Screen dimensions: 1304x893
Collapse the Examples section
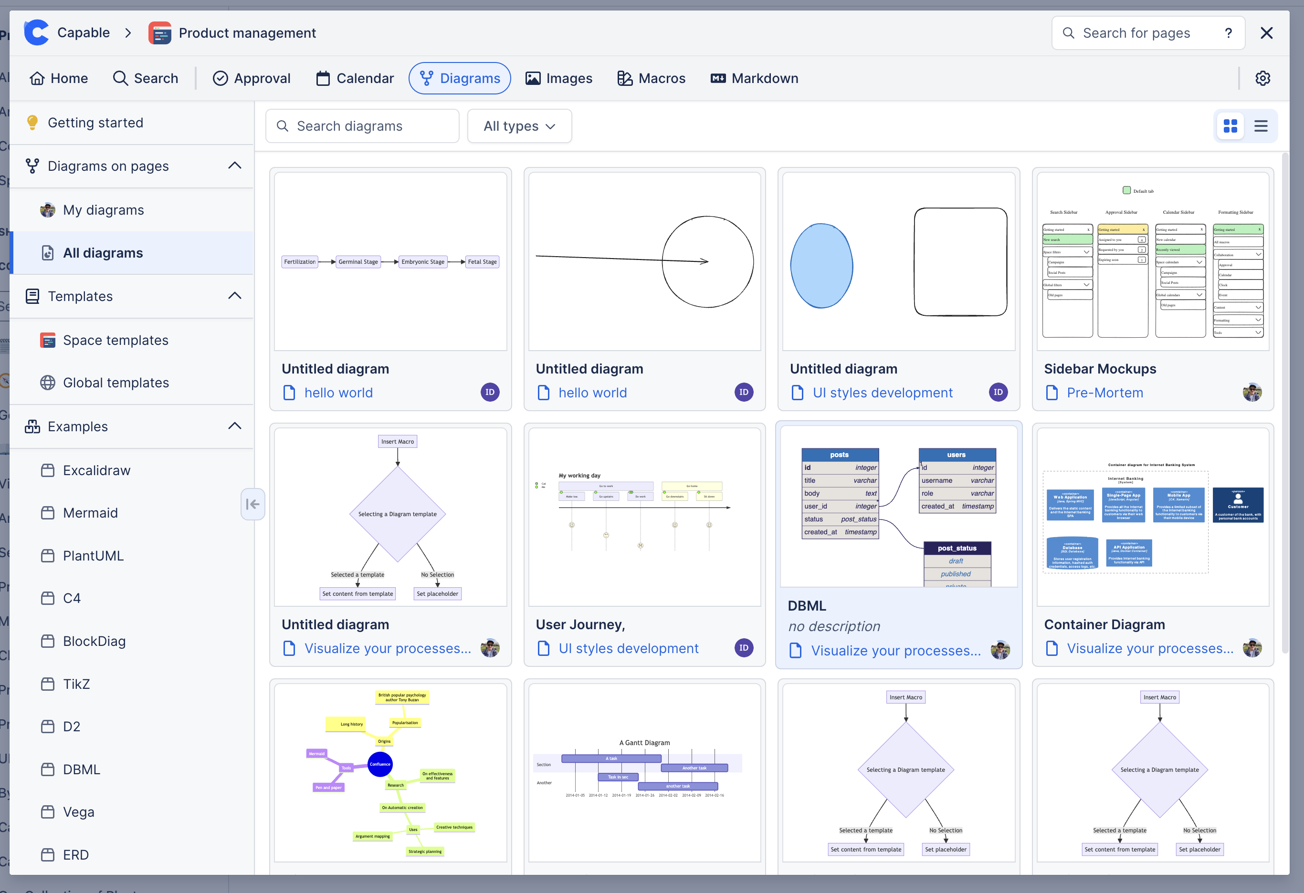[x=234, y=426]
